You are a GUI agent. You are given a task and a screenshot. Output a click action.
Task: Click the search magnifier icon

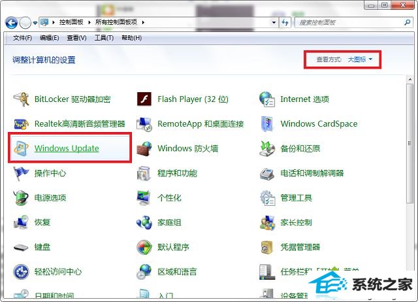(407, 22)
